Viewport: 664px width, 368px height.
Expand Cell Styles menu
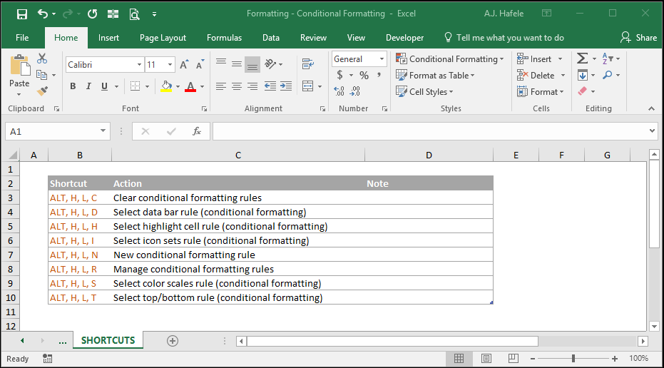pyautogui.click(x=425, y=91)
